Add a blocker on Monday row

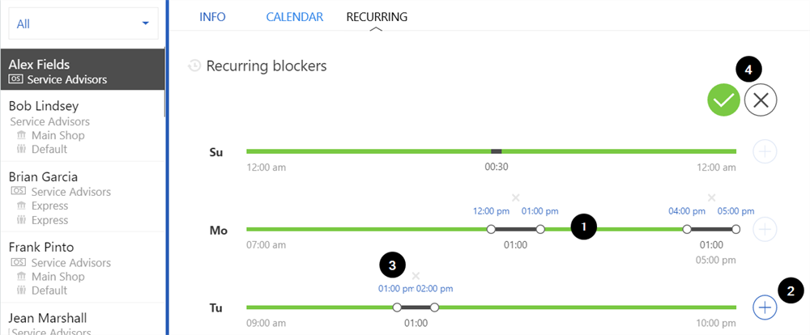click(765, 230)
